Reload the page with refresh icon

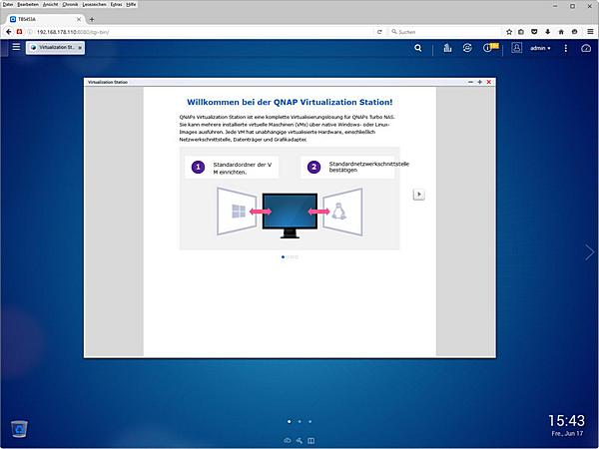[x=379, y=32]
